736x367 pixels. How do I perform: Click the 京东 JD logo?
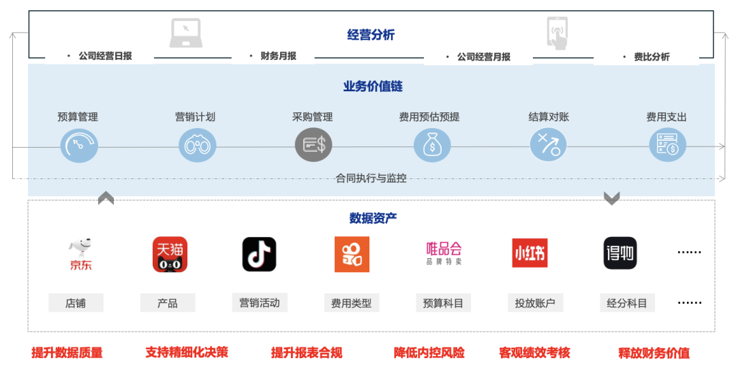80,254
